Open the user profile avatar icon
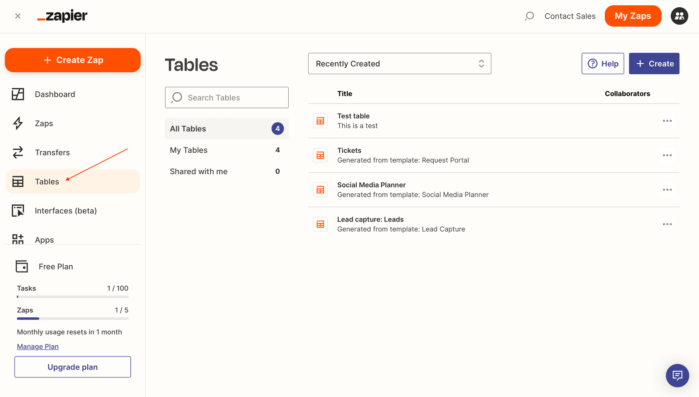Screen dimensions: 699x397 pos(679,16)
